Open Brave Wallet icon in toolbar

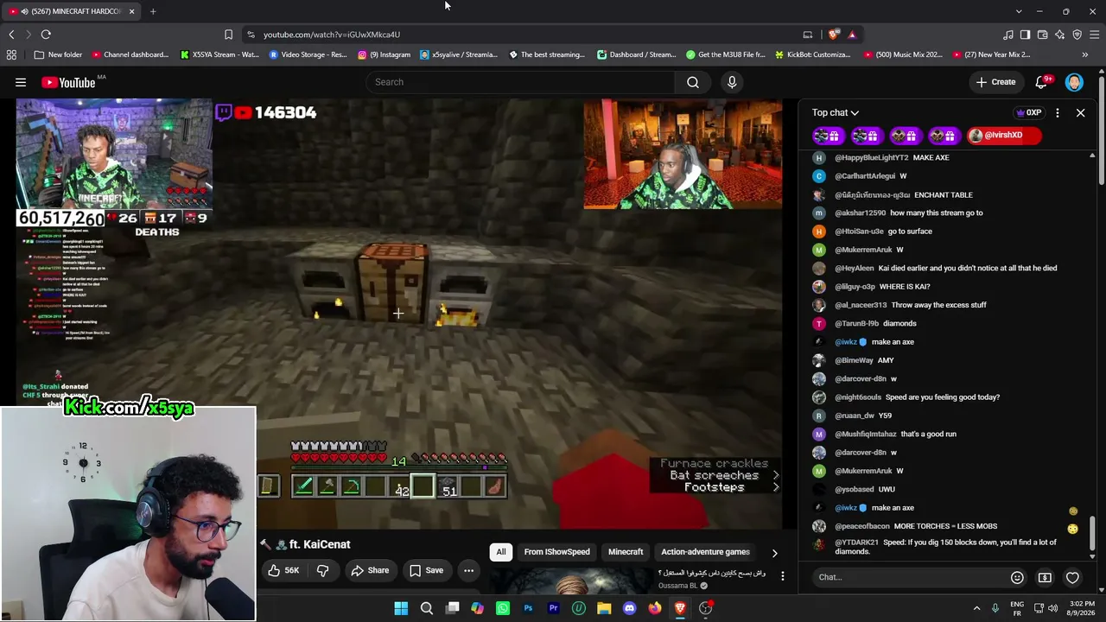pos(1042,35)
